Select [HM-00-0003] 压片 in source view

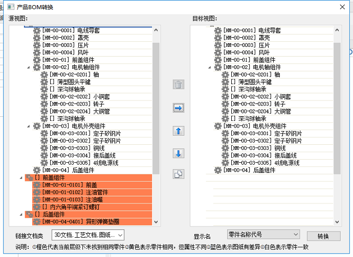click(x=65, y=45)
